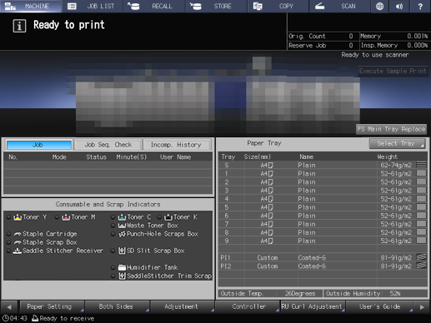Click the Waste Toner Box icon

click(x=122, y=226)
